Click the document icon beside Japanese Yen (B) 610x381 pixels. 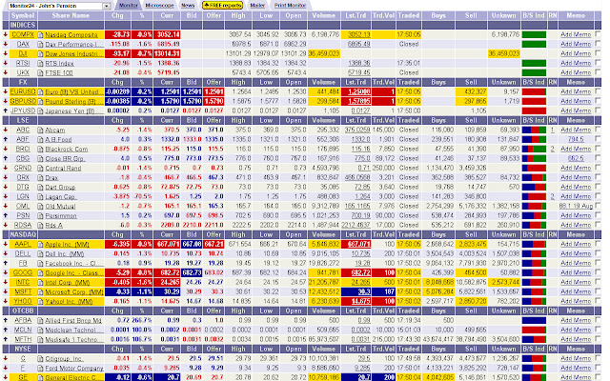[x=40, y=110]
